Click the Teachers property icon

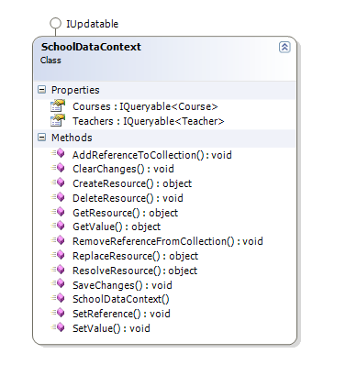tap(58, 120)
